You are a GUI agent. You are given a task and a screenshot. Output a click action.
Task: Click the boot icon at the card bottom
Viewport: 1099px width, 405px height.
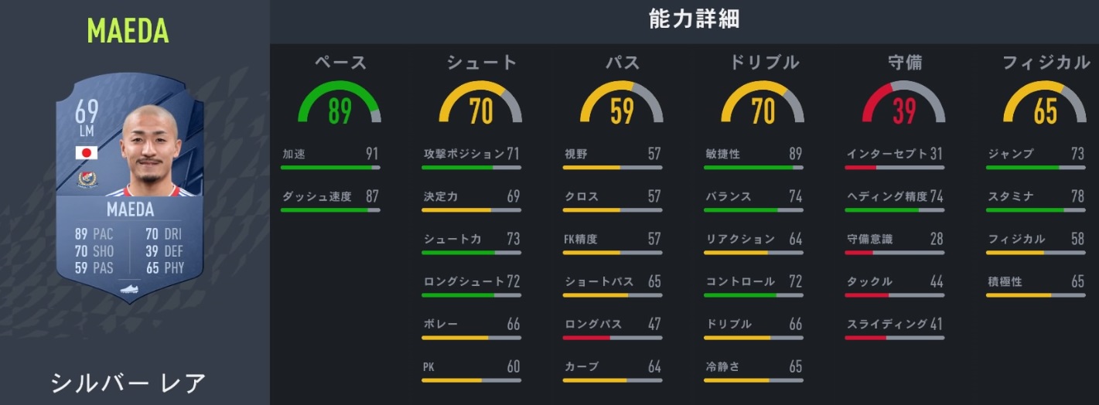pos(130,289)
